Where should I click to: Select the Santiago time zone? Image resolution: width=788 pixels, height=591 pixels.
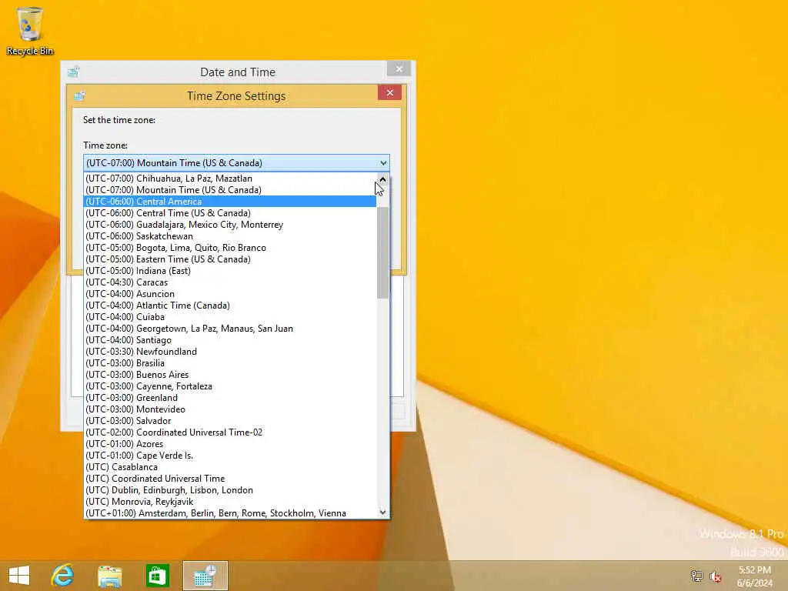[x=230, y=340]
